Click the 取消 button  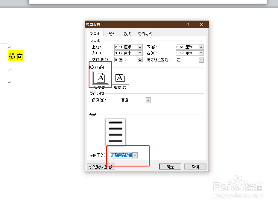195,166
